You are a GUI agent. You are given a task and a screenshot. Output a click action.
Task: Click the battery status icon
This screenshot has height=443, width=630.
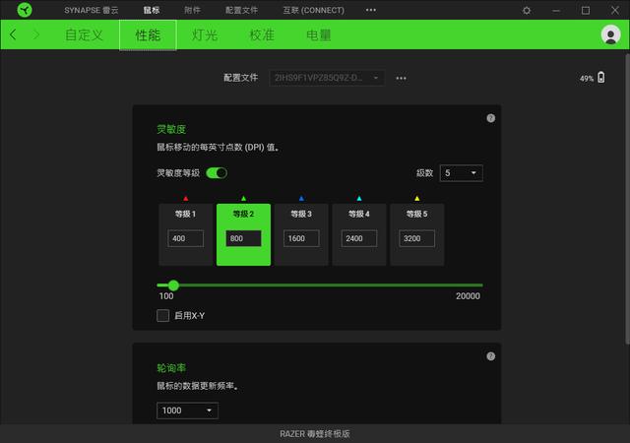[601, 77]
